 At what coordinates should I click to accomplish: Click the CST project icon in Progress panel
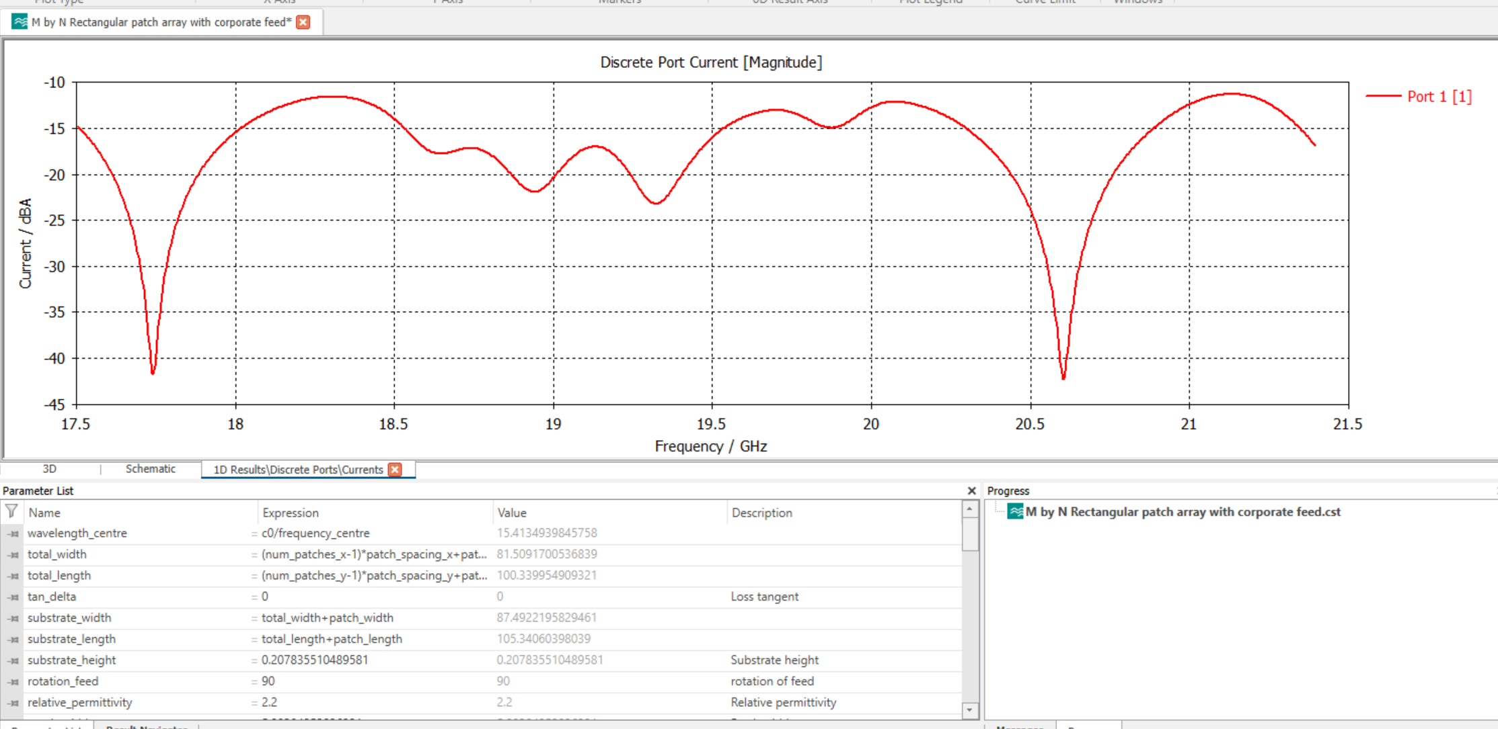point(1015,512)
